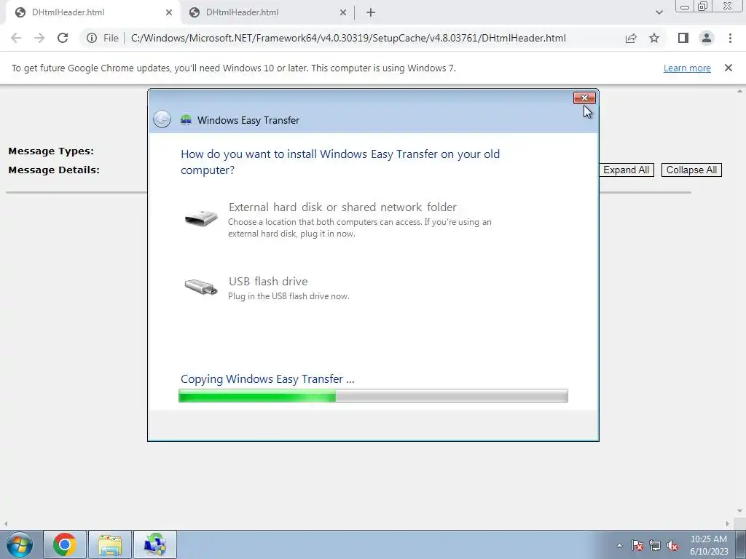Viewport: 746px width, 559px height.
Task: Minimize the Chrome window
Action: (685, 7)
